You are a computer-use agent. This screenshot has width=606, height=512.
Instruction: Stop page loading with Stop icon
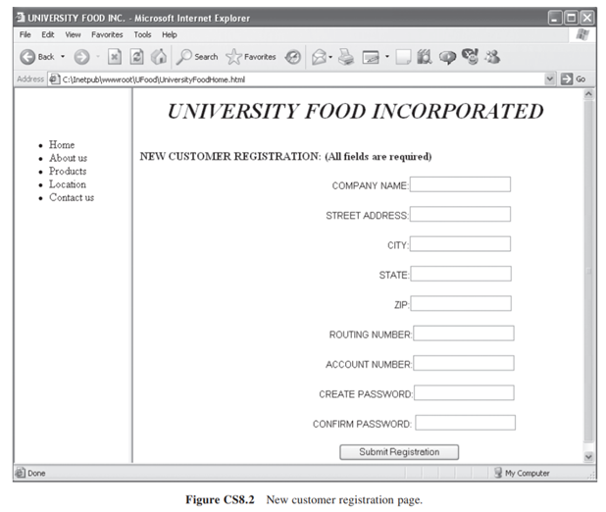pyautogui.click(x=115, y=57)
